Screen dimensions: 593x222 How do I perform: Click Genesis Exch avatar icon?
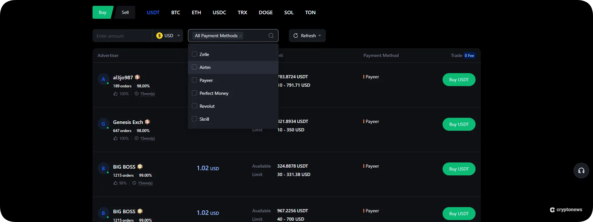[103, 124]
